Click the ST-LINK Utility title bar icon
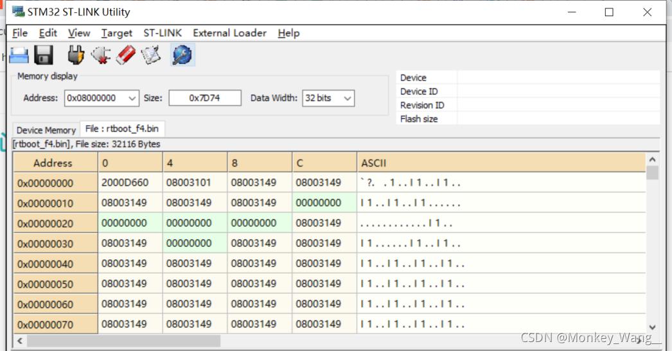Image resolution: width=672 pixels, height=351 pixels. pos(18,12)
